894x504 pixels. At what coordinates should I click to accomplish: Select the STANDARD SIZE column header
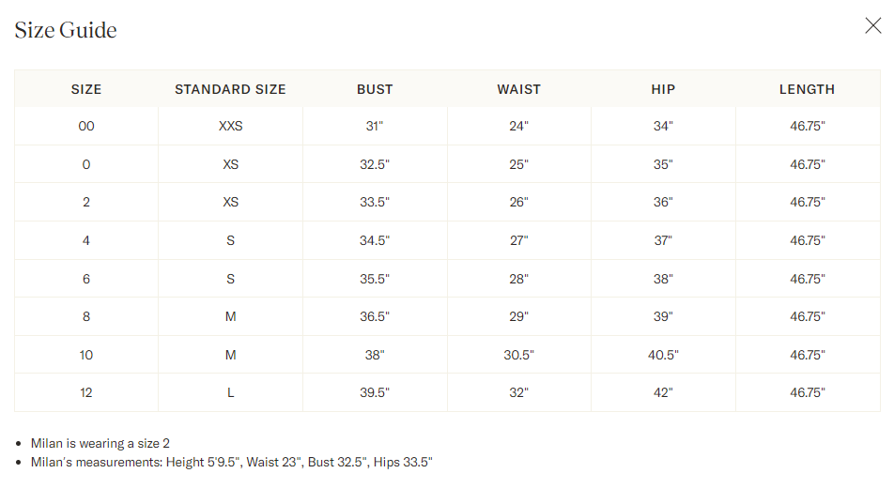click(230, 89)
